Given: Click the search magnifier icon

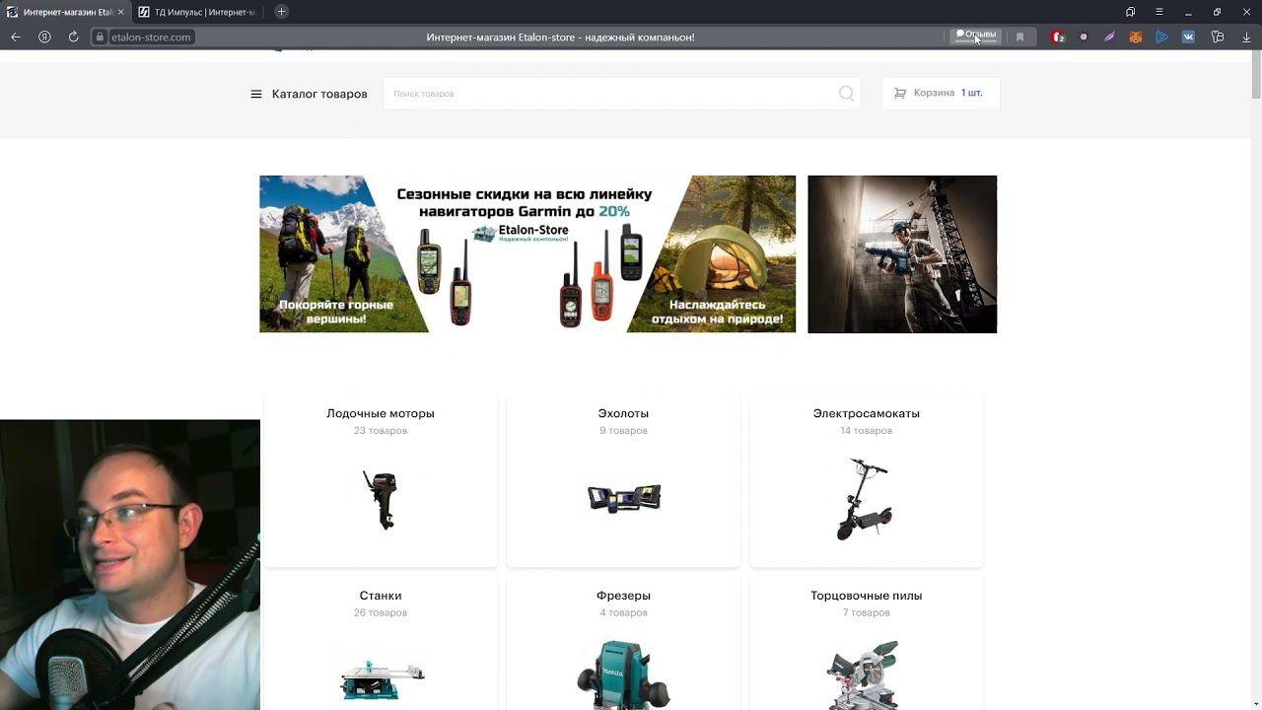Looking at the screenshot, I should (846, 94).
